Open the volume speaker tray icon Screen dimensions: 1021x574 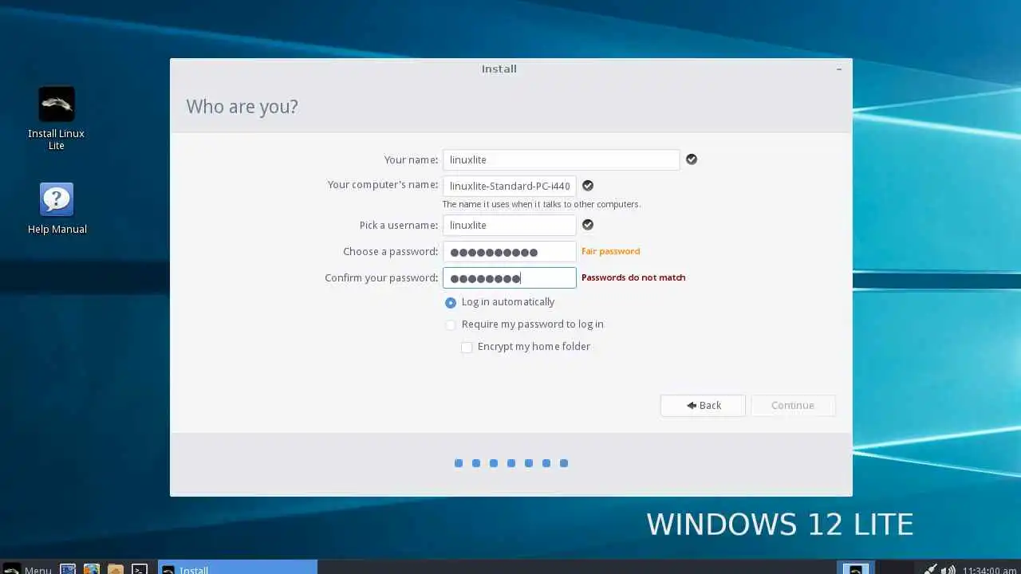(x=948, y=569)
